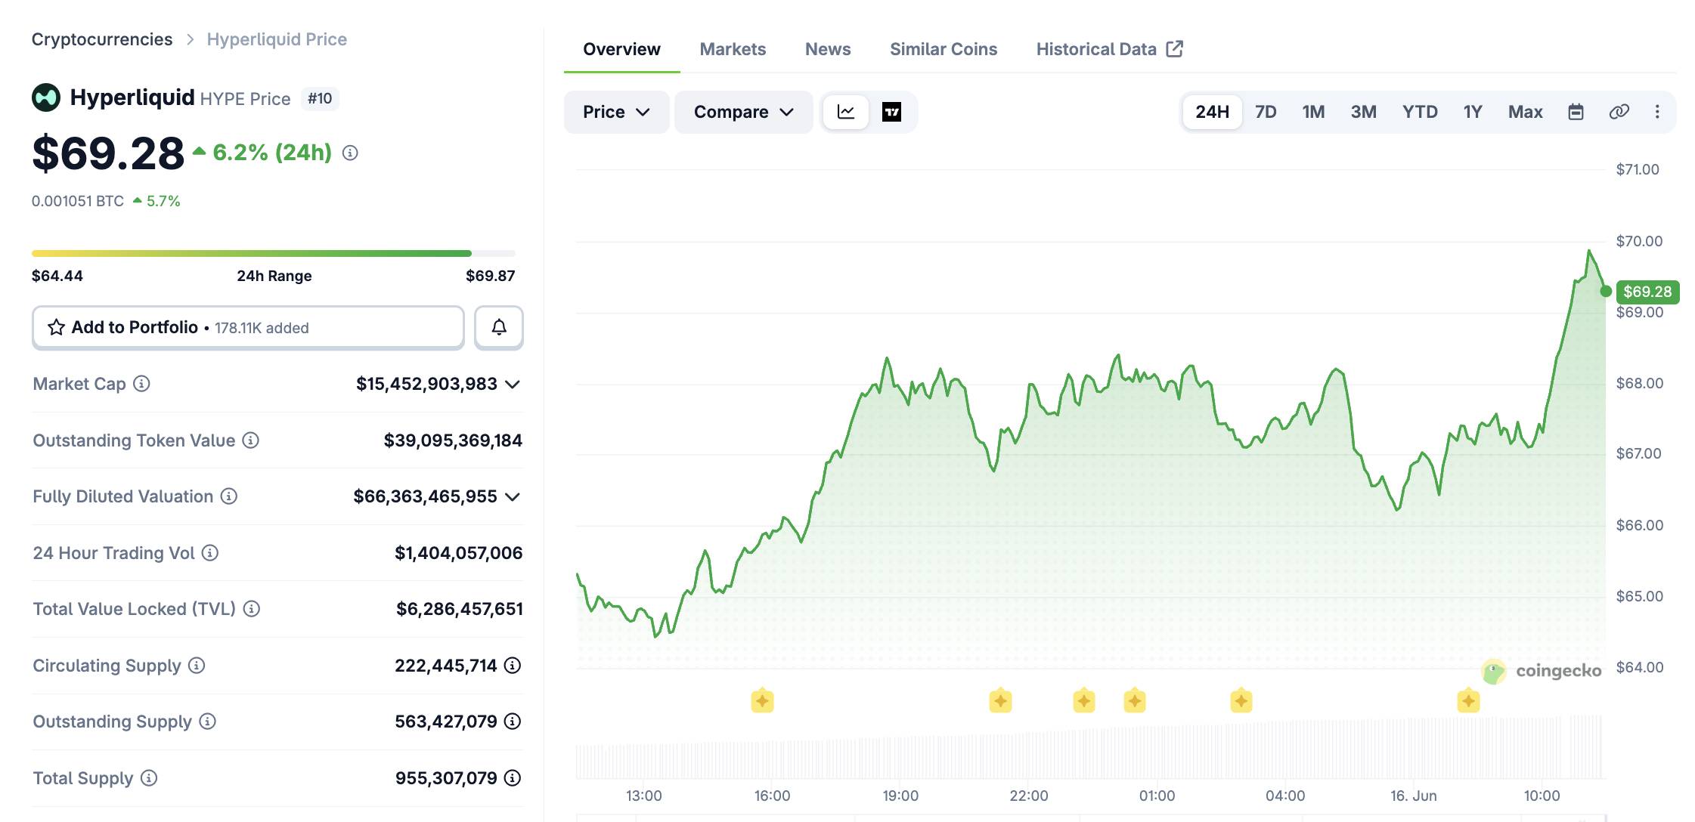Click info icon next to 222,445,714 value
Screen dimensions: 1695x822
[x=513, y=666]
